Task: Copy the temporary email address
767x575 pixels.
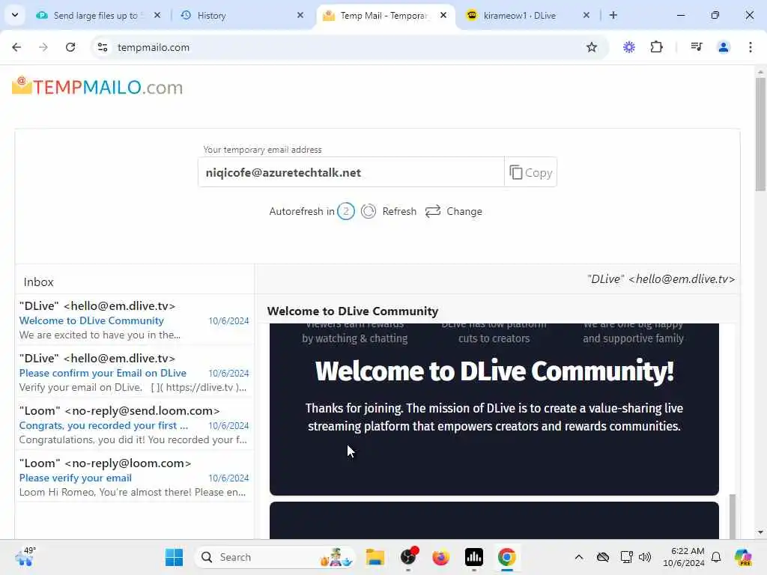Action: pos(530,172)
